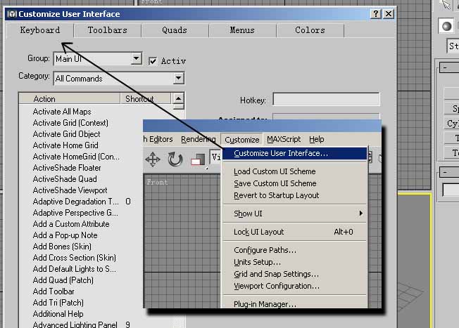The image size is (459, 328).
Task: Open the Rendering menu
Action: point(199,139)
